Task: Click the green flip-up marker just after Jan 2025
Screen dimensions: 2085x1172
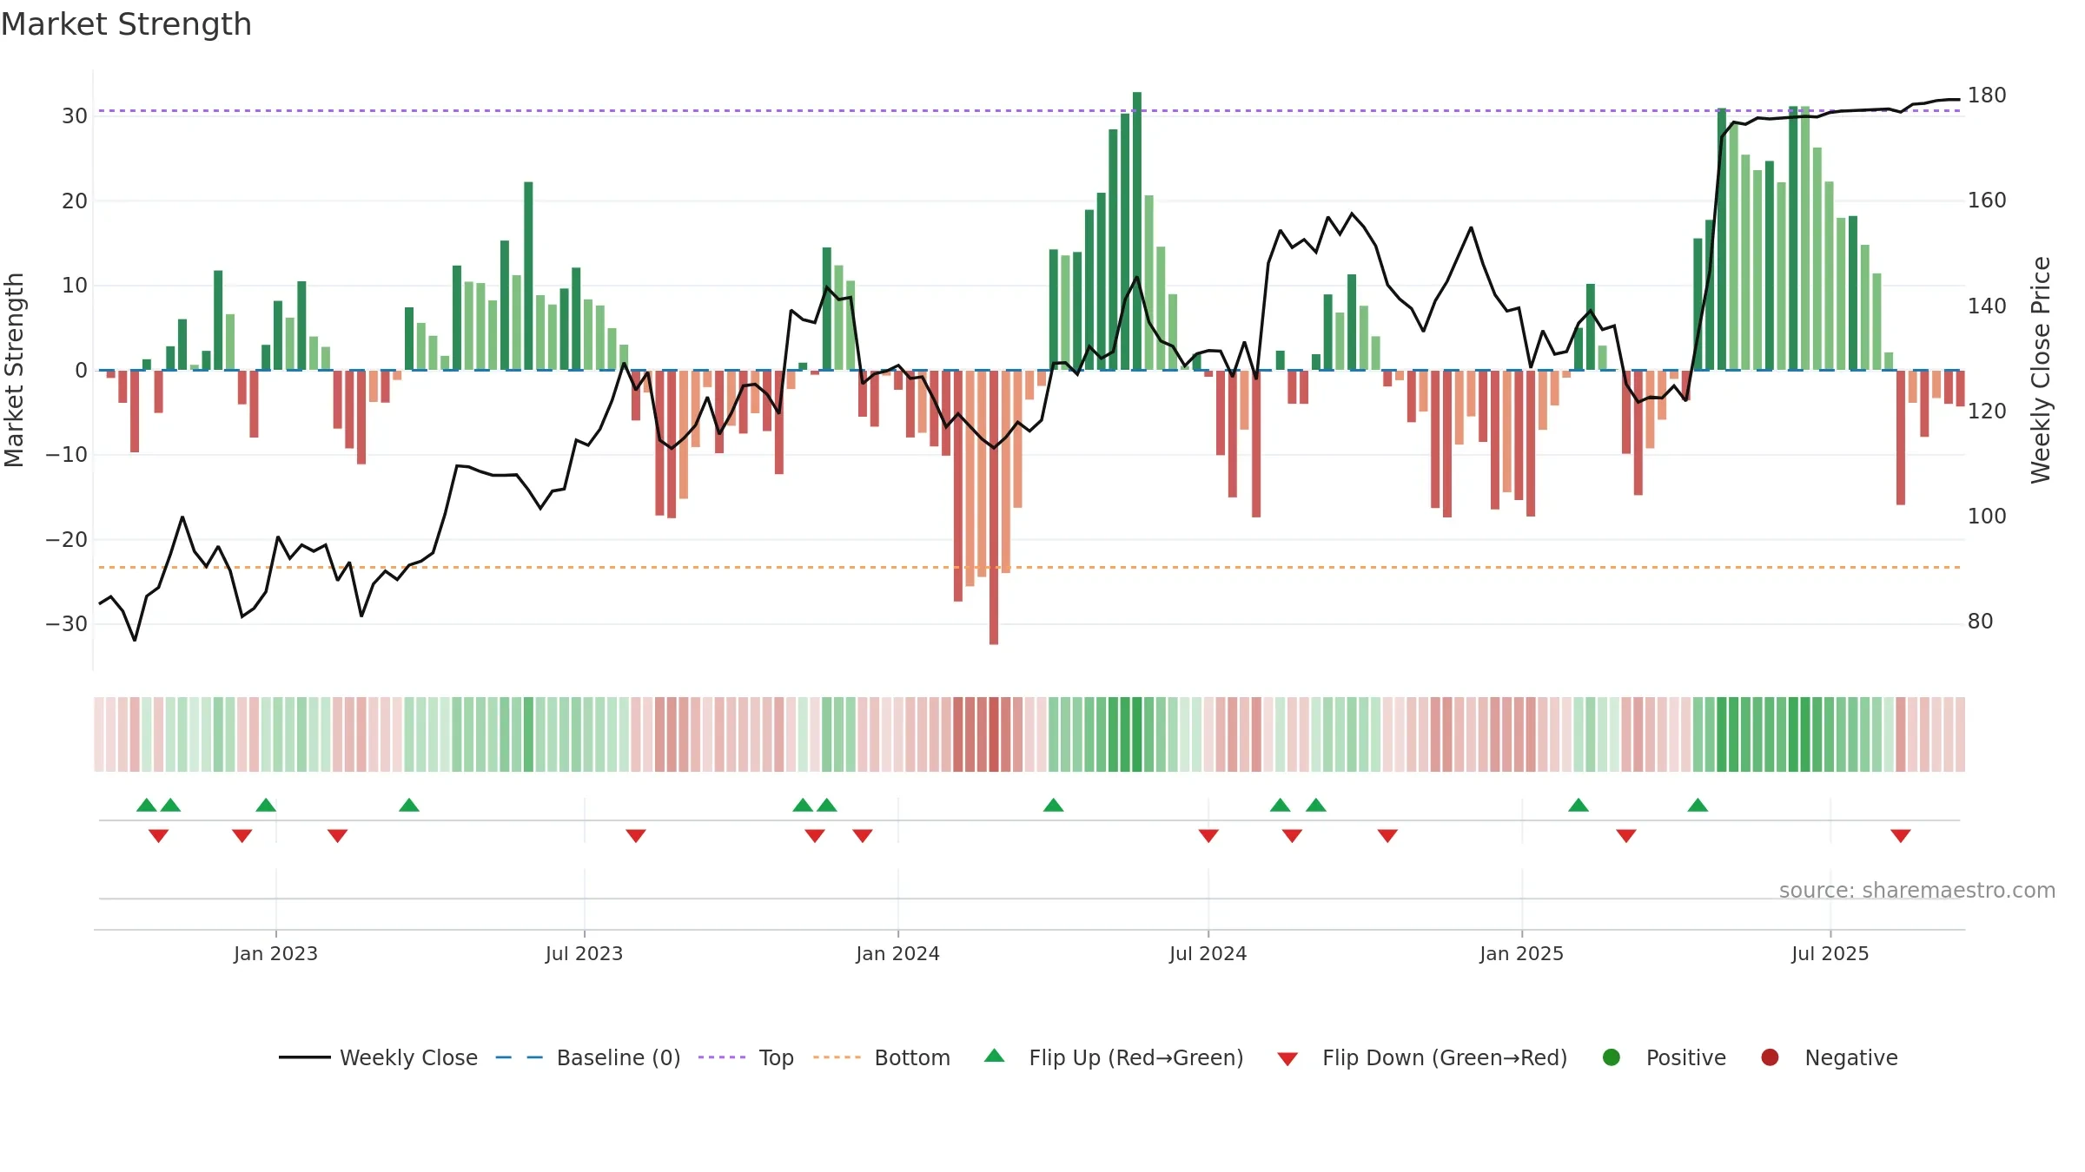Action: [1579, 805]
